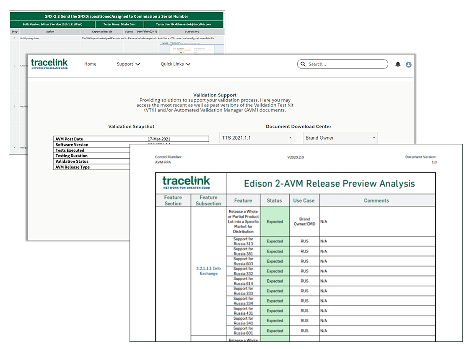Select the Support for Russia 333 cell
Screen dimensions: 475x349
[x=243, y=291]
